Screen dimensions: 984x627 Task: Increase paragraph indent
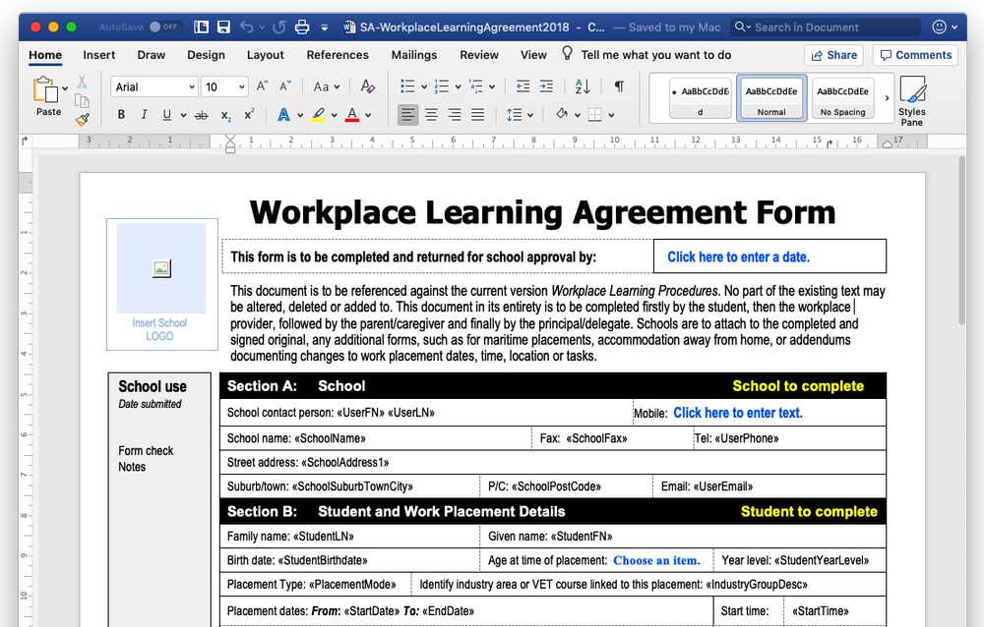pyautogui.click(x=546, y=86)
